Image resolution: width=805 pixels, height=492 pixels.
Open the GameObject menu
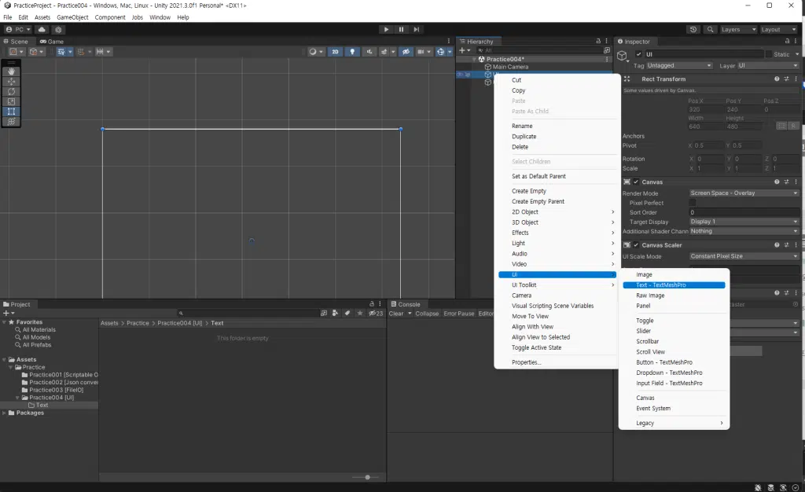pyautogui.click(x=72, y=17)
